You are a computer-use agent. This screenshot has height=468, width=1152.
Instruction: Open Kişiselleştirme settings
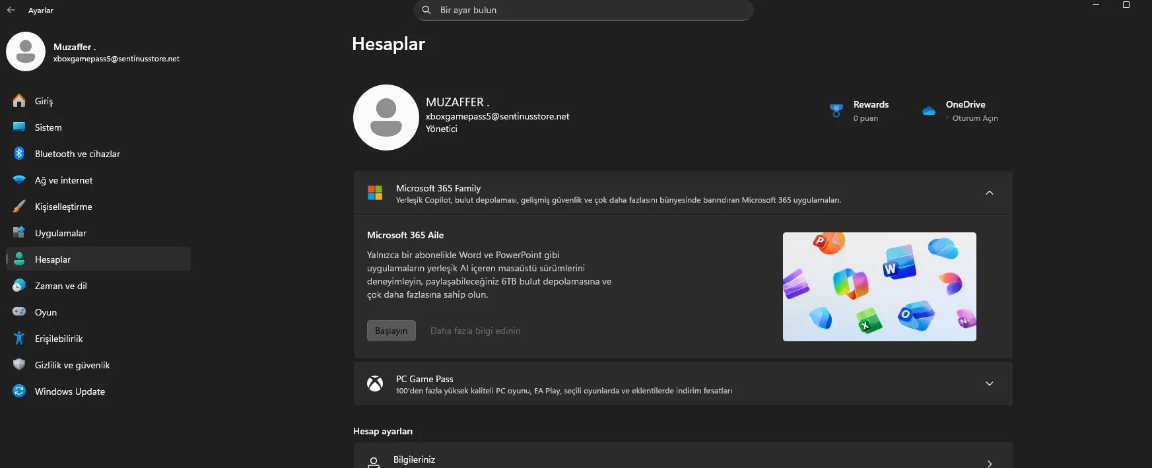pyautogui.click(x=98, y=206)
